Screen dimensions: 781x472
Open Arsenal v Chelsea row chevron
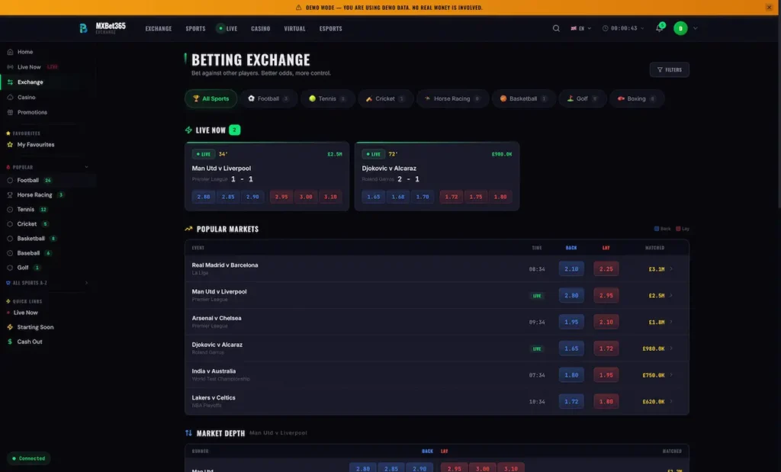click(x=671, y=322)
